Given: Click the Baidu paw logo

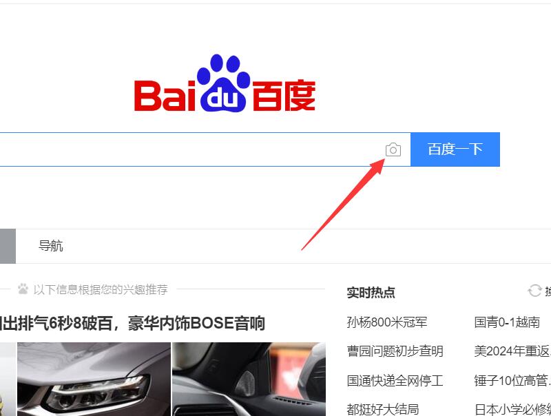Looking at the screenshot, I should pos(225,83).
